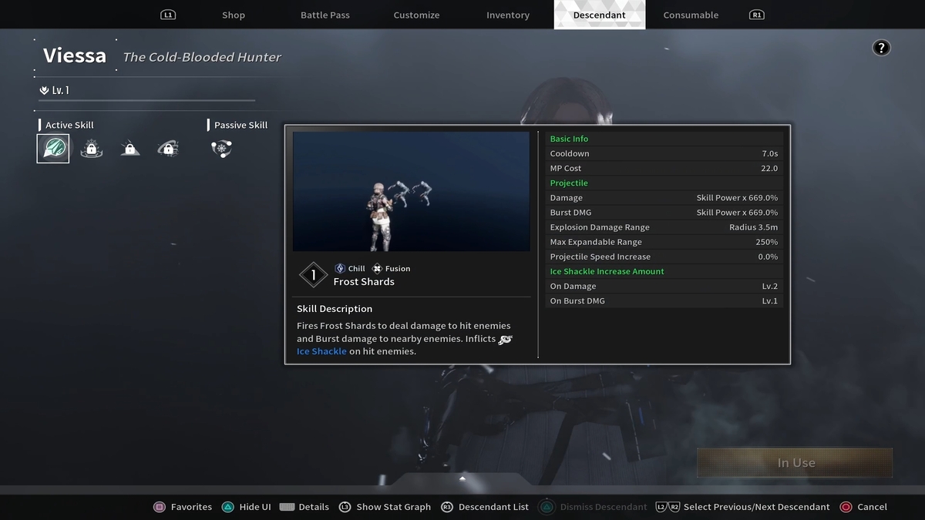Screen dimensions: 925x520
Task: Open the Shop tab
Action: pyautogui.click(x=234, y=15)
